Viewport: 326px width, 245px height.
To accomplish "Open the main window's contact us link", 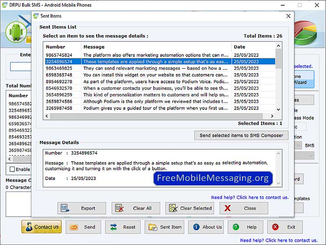I will pos(279,240).
